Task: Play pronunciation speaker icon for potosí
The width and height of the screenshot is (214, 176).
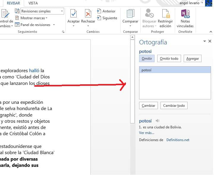Action: [158, 121]
